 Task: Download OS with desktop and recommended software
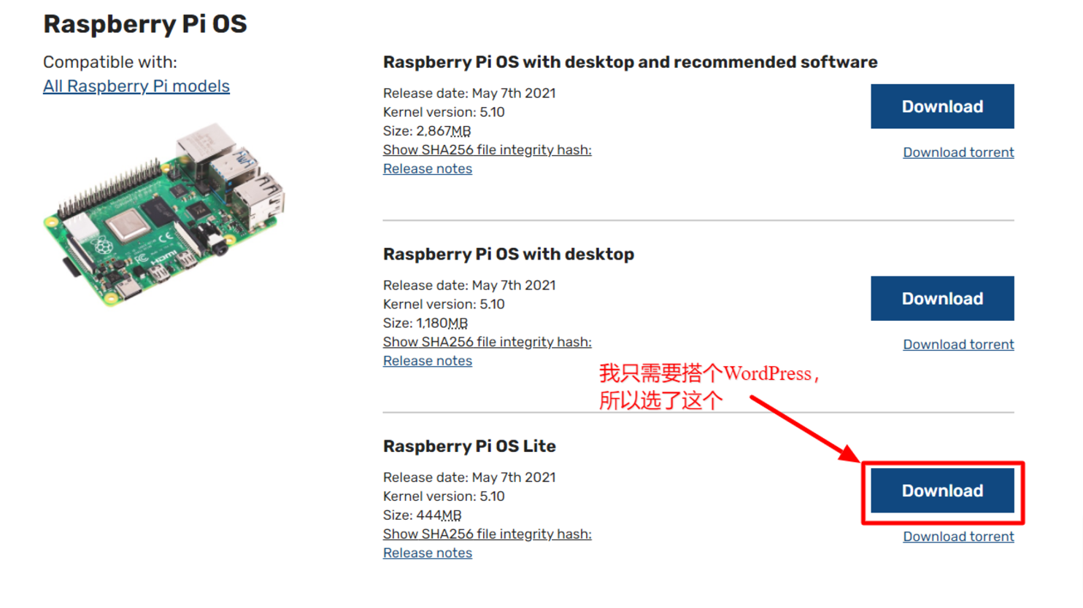point(942,106)
